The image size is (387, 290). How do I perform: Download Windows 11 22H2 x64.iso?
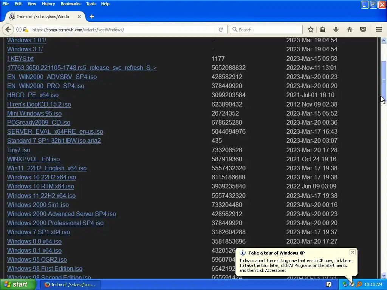coord(41,196)
